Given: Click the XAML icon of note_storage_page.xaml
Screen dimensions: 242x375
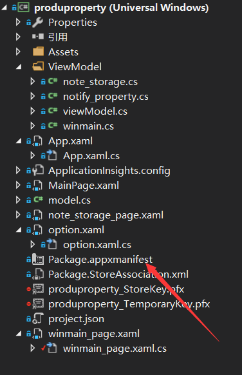Looking at the screenshot, I should [37, 215].
